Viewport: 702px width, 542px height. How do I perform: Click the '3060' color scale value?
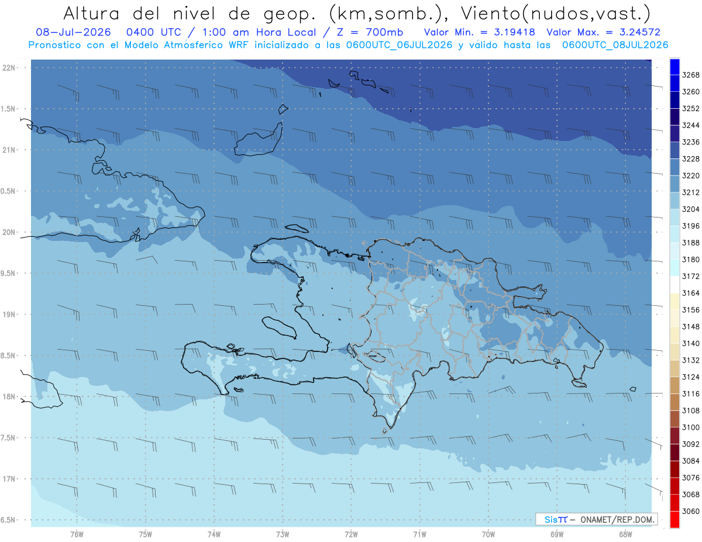[691, 511]
